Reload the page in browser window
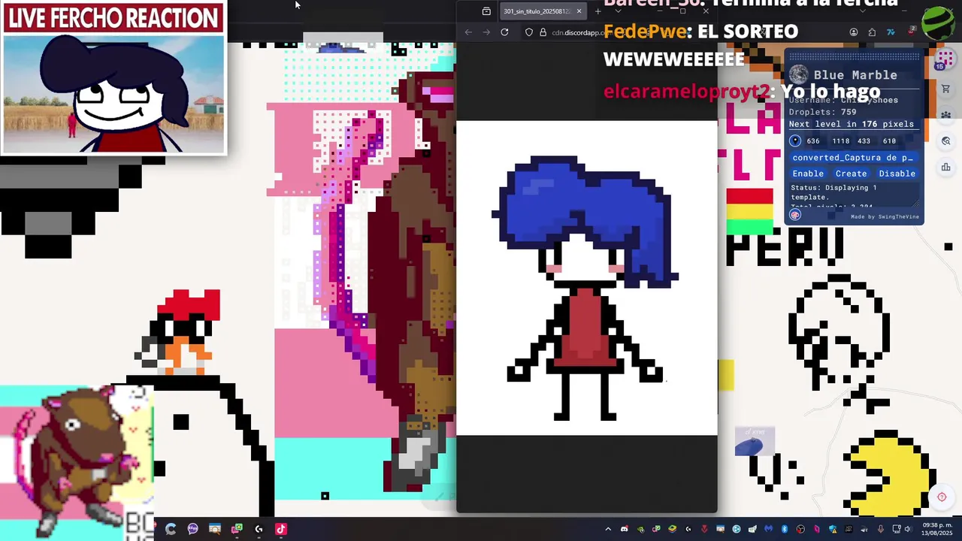This screenshot has width=962, height=541. [x=504, y=32]
